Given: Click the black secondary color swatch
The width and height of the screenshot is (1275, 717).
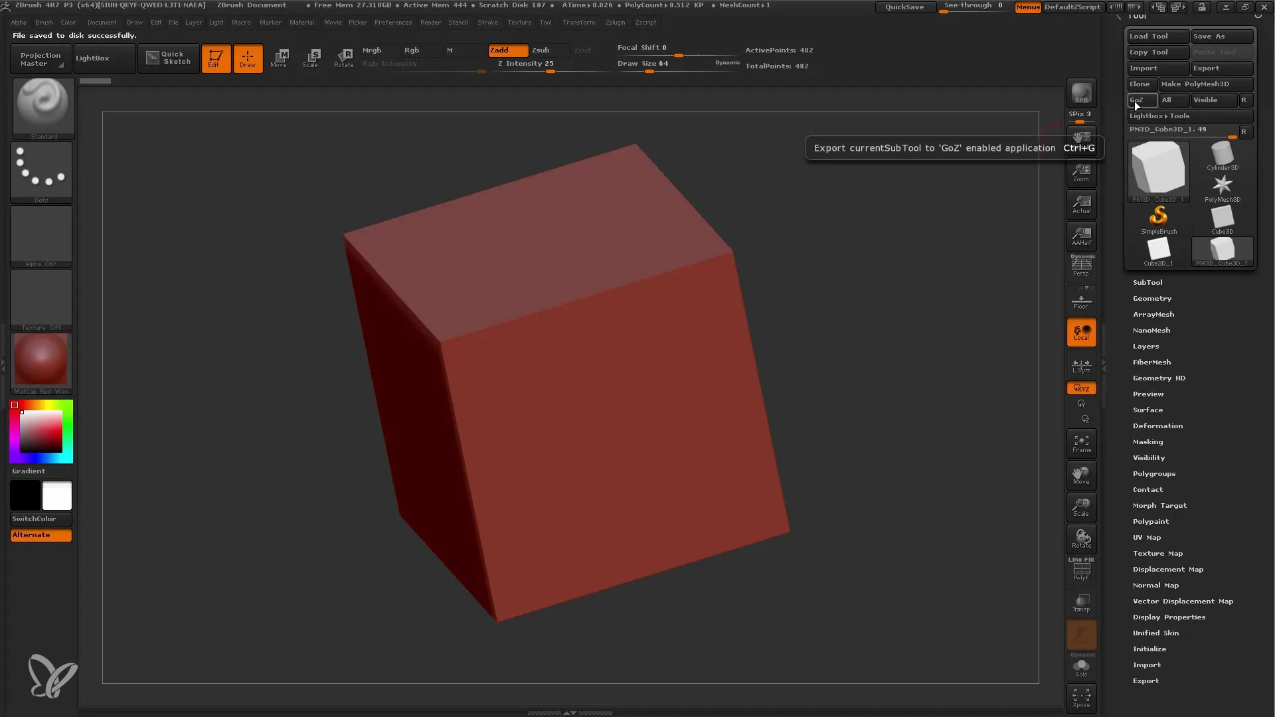Looking at the screenshot, I should (x=25, y=495).
